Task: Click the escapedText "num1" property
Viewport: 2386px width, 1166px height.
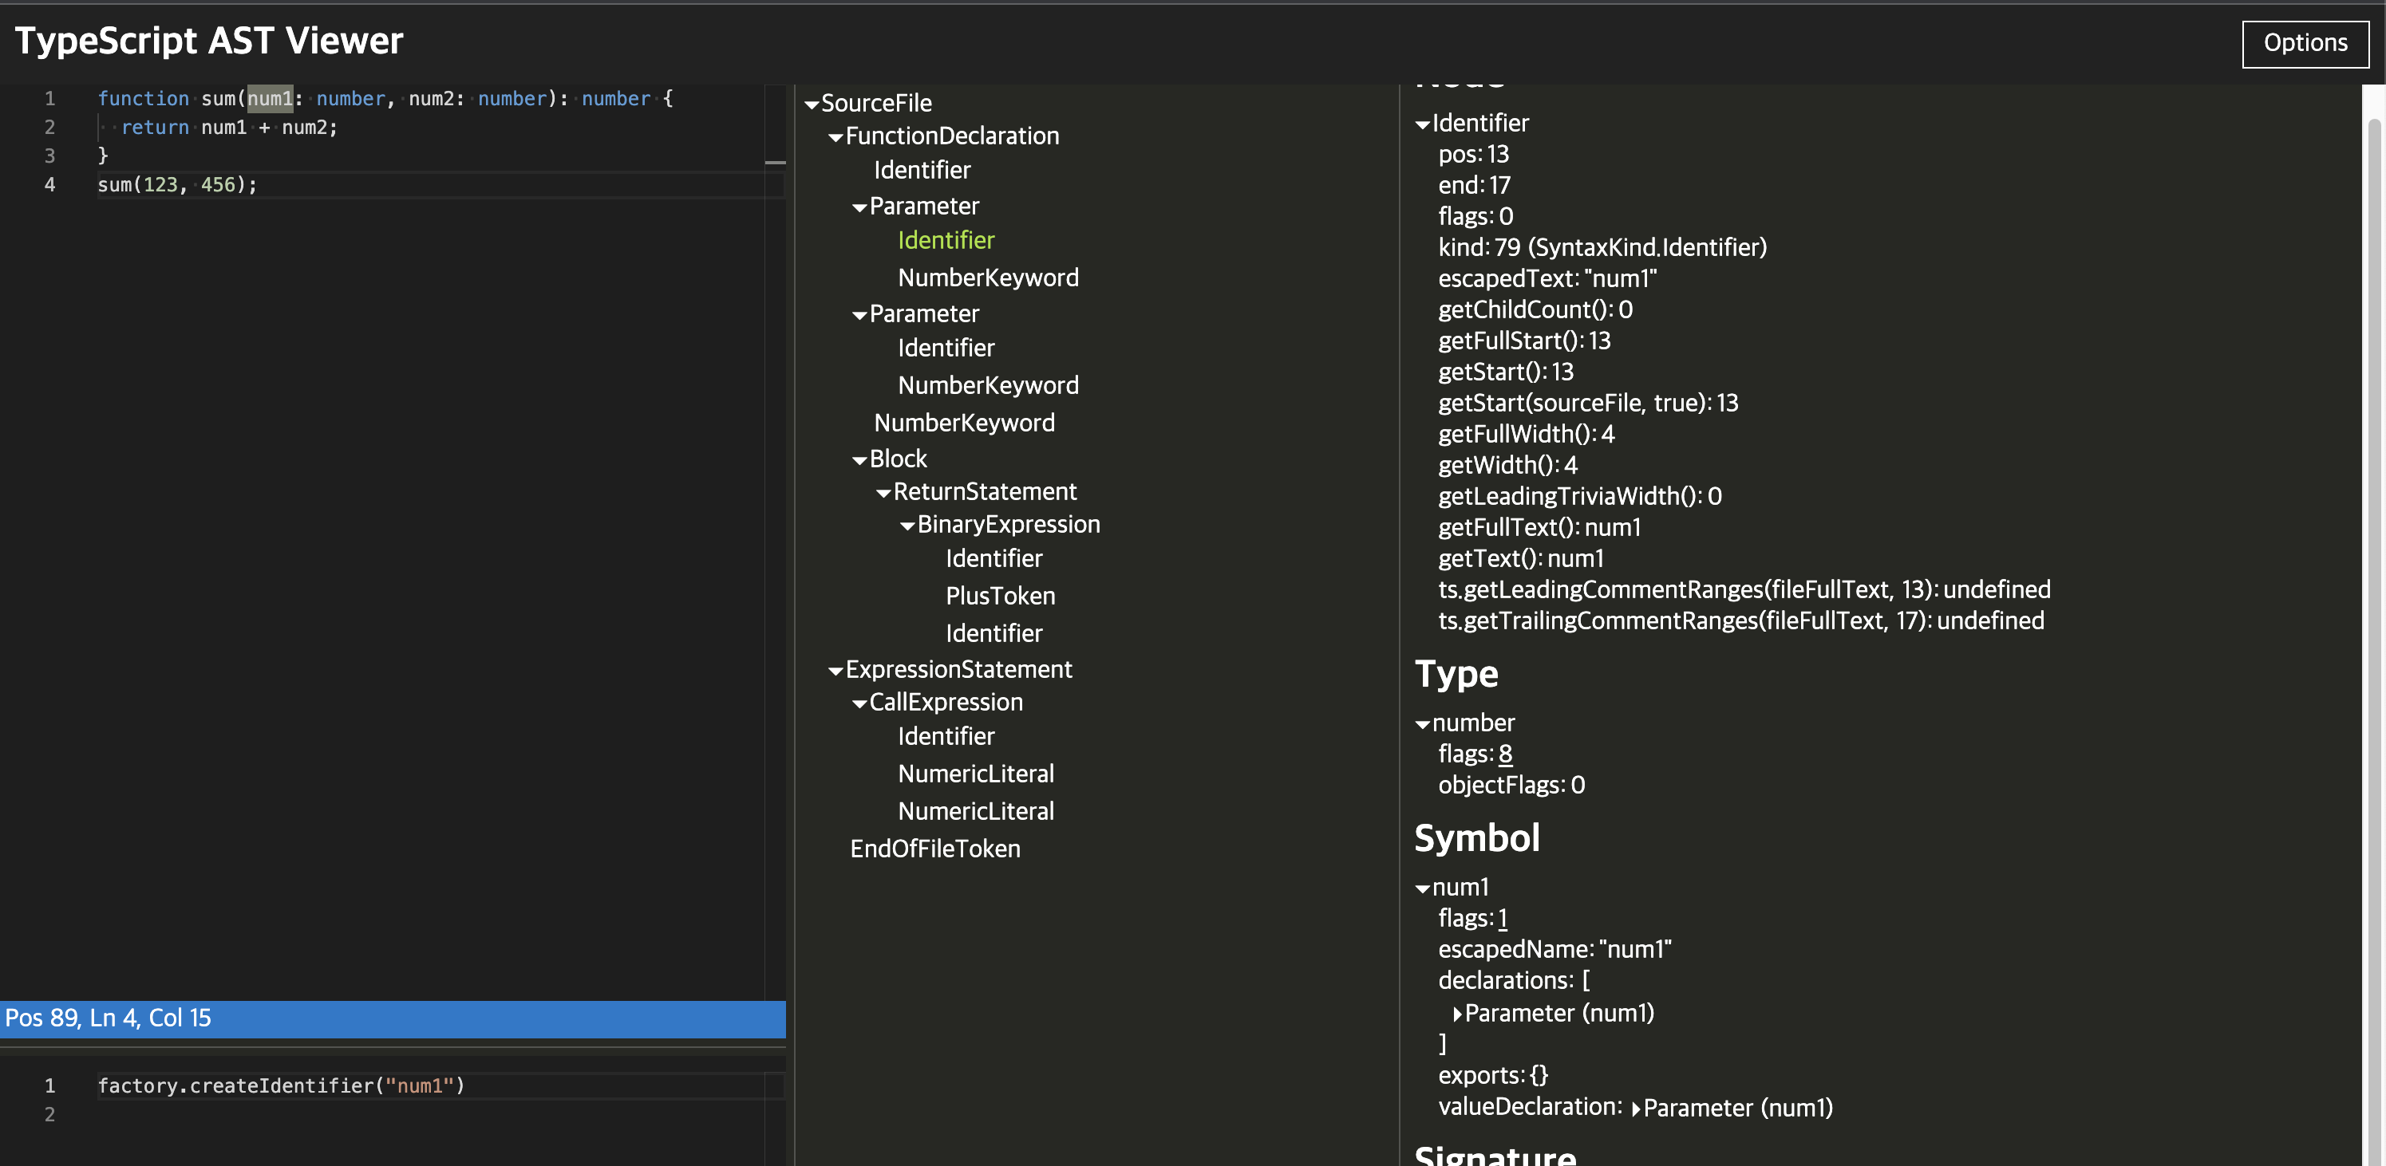Action: pyautogui.click(x=1547, y=278)
